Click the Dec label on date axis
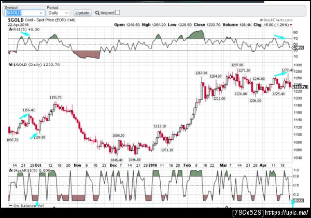 [113, 165]
